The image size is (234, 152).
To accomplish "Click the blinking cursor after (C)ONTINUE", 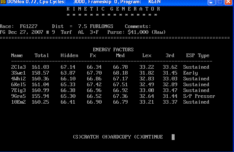I will 173,137.
